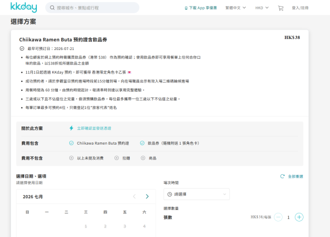The width and height of the screenshot is (330, 237).
Task: Increase ticket quantity with plus button
Action: click(299, 217)
